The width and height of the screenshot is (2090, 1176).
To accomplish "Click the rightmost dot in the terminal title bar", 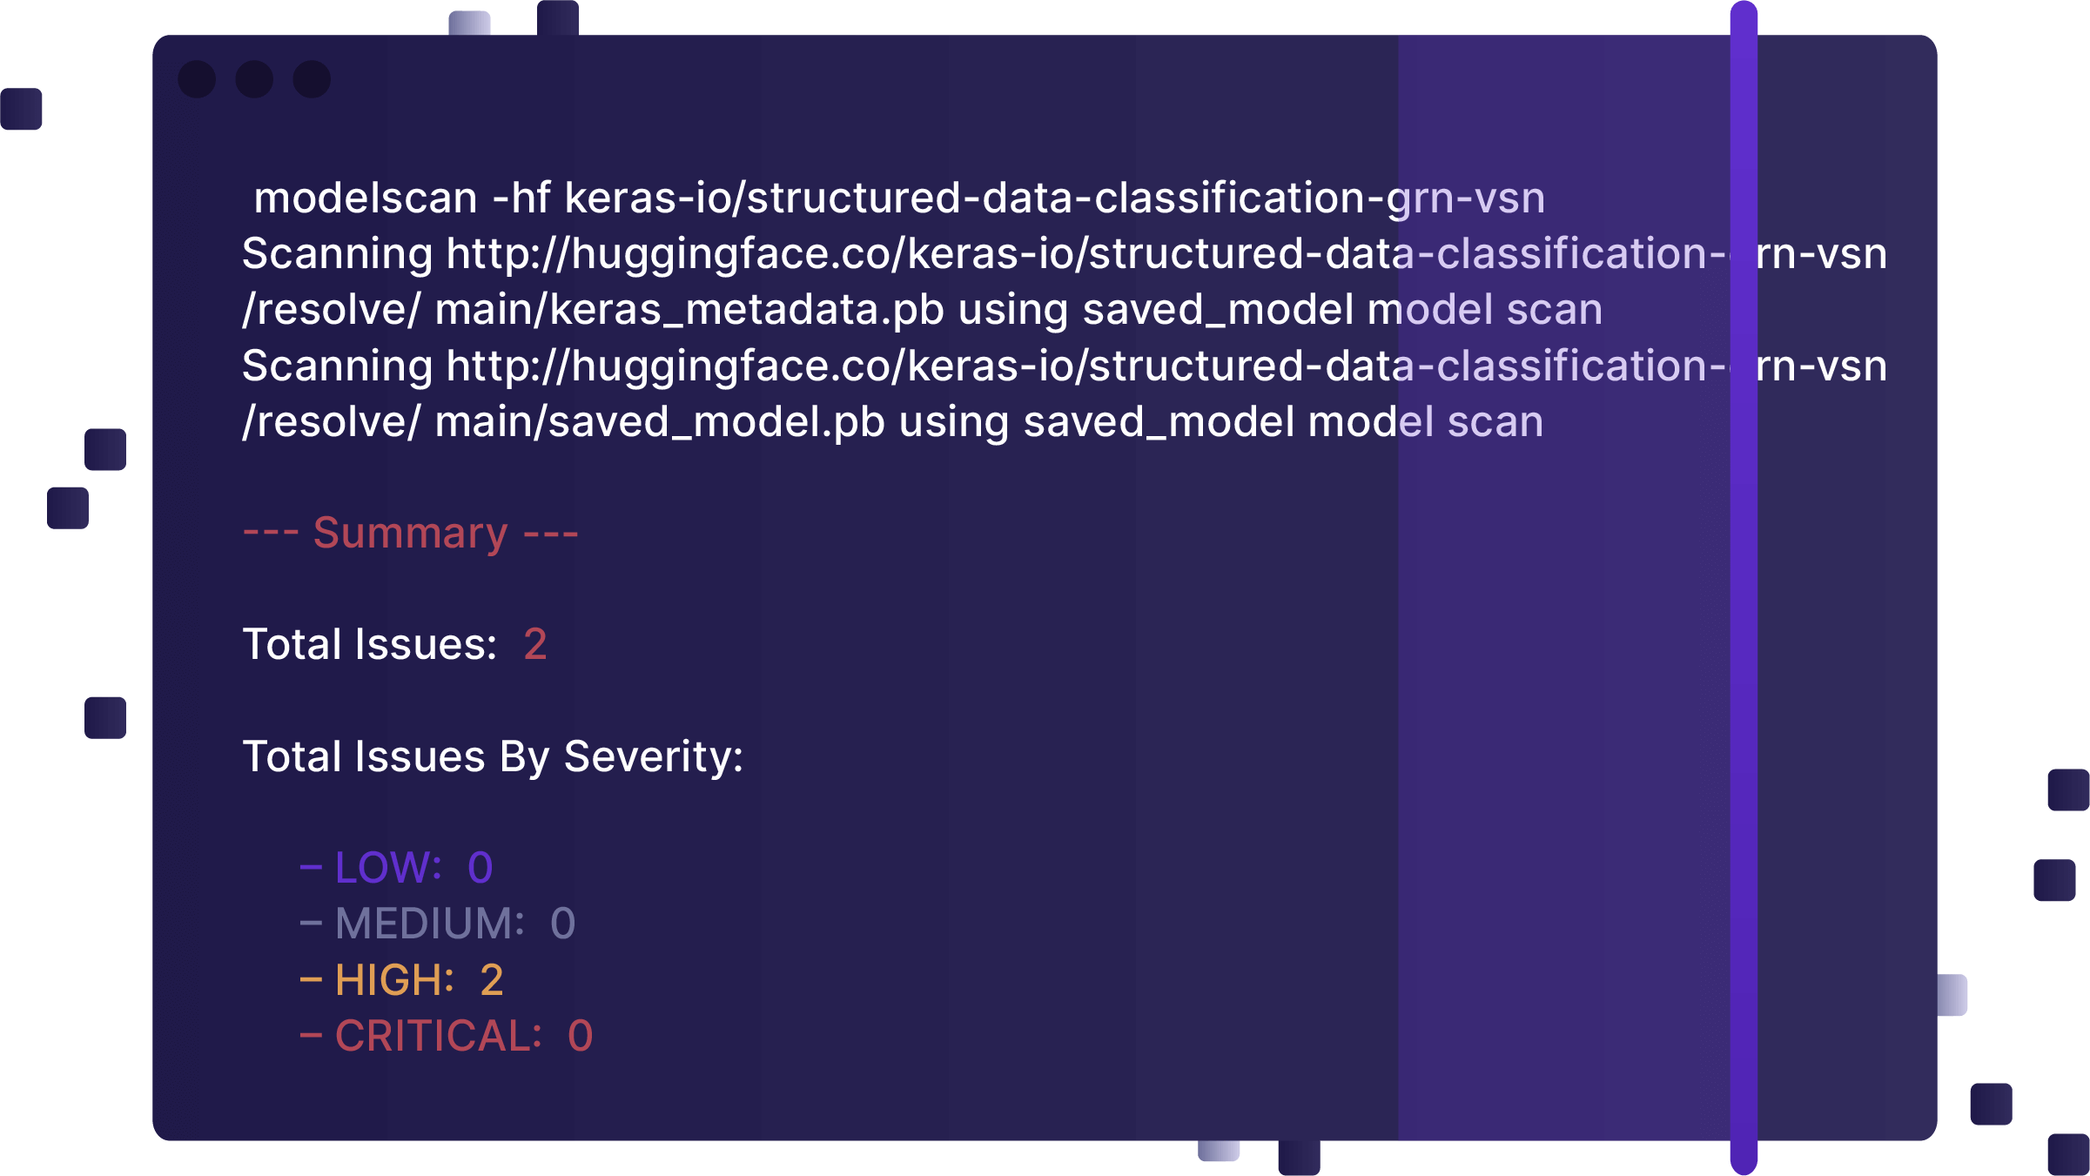I will click(x=312, y=79).
